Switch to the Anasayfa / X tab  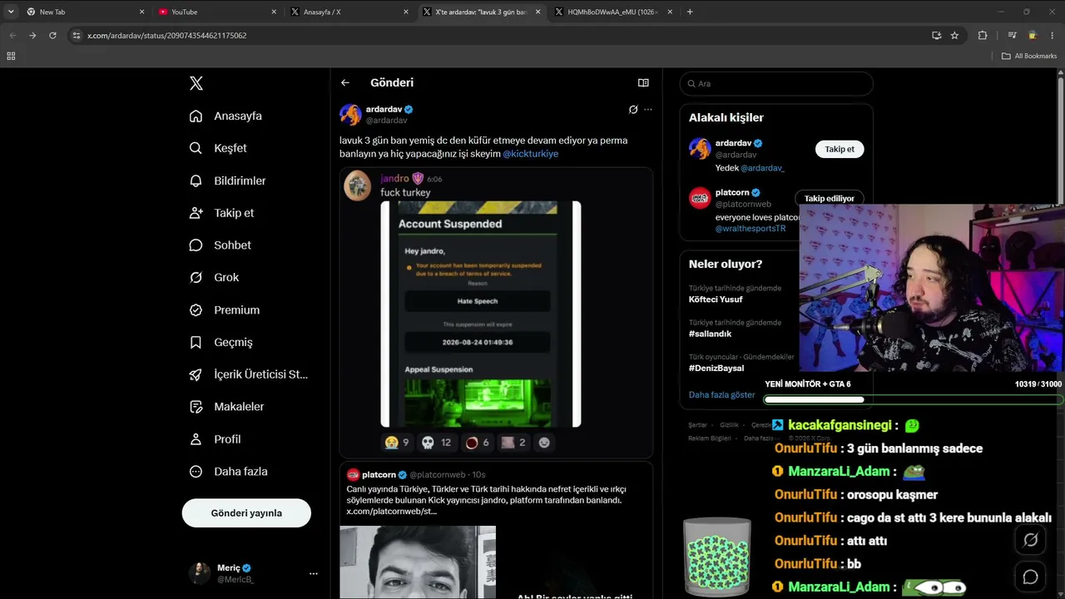point(349,12)
